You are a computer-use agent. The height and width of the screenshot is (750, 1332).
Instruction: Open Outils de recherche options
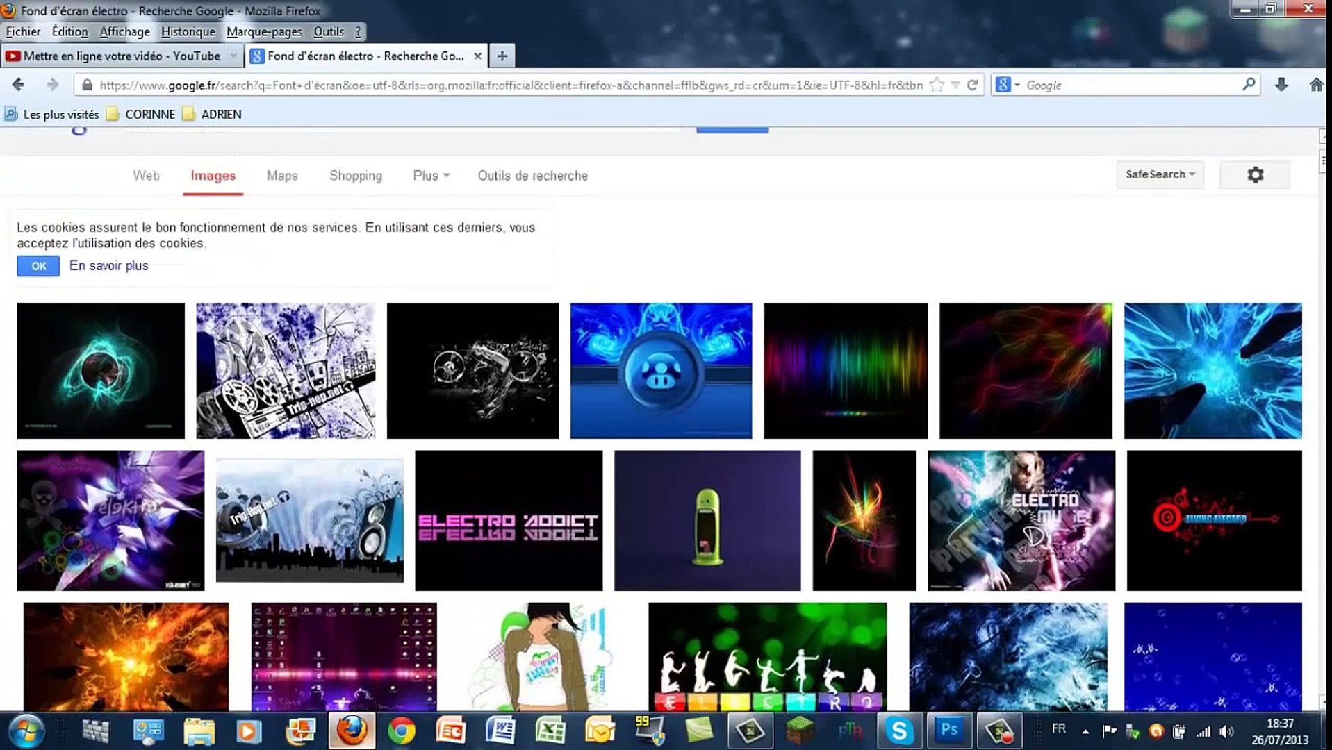coord(532,176)
